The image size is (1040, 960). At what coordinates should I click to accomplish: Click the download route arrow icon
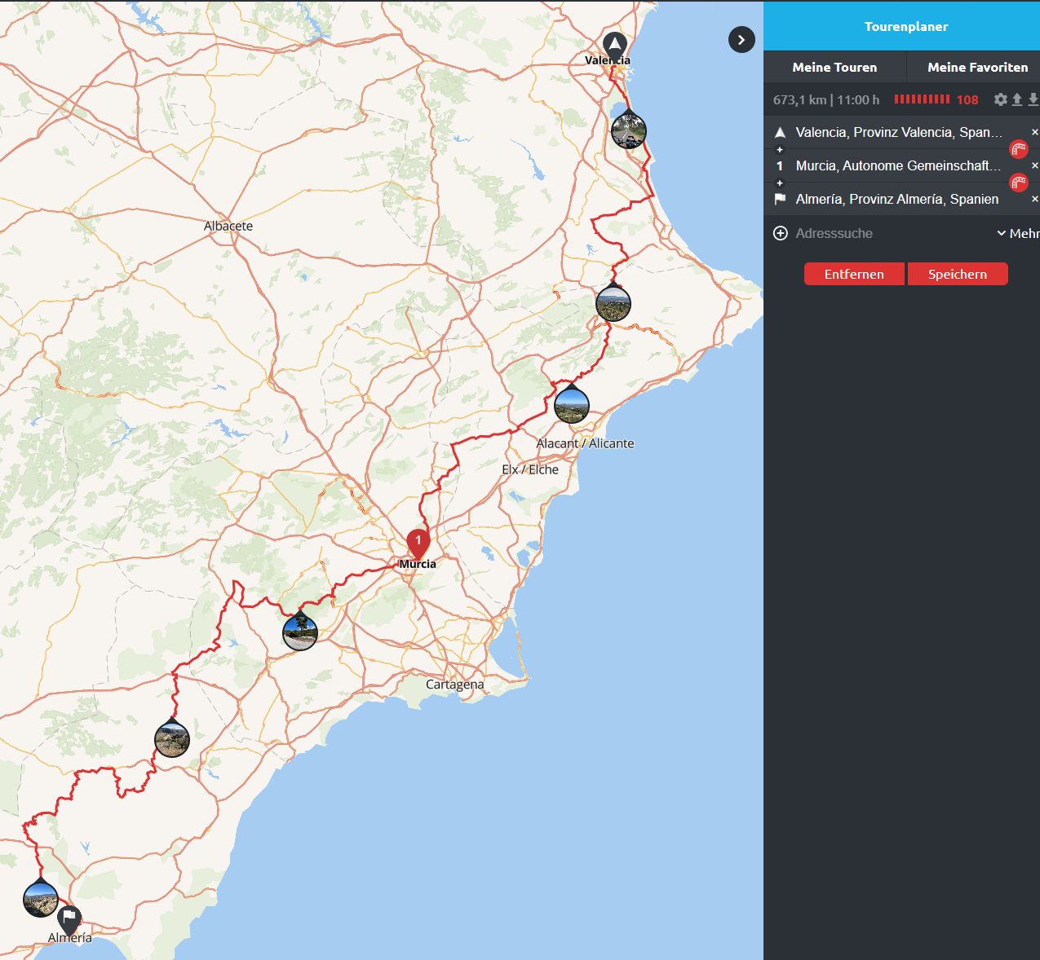pyautogui.click(x=1033, y=99)
